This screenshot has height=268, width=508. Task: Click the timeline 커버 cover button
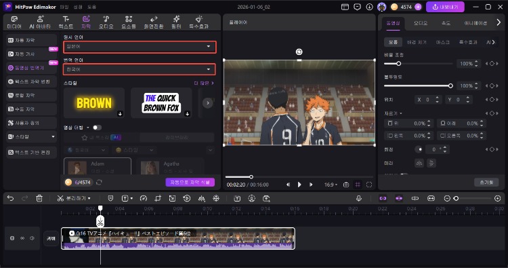51,238
